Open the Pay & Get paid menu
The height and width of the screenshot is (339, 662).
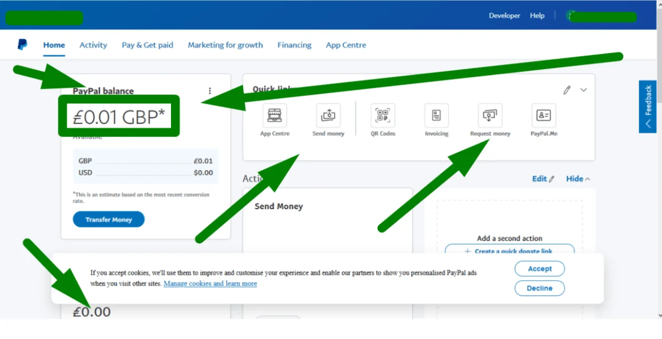click(147, 45)
